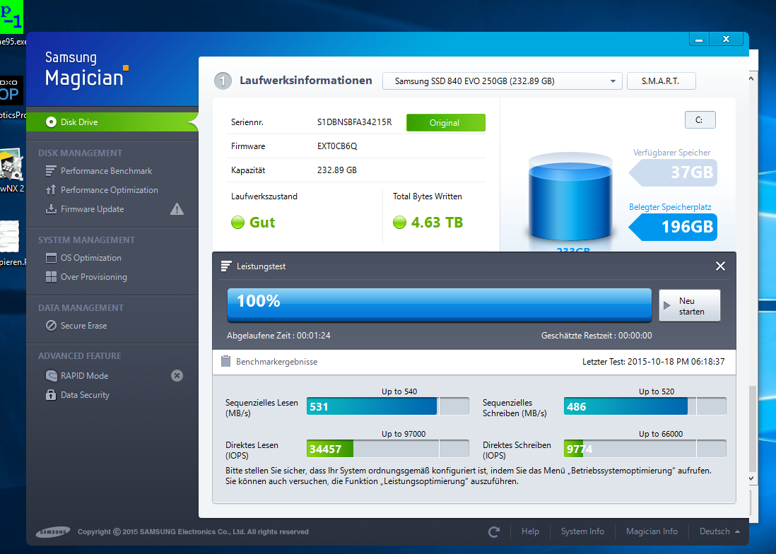
Task: Open S.M.A.R.T. details
Action: pyautogui.click(x=662, y=81)
